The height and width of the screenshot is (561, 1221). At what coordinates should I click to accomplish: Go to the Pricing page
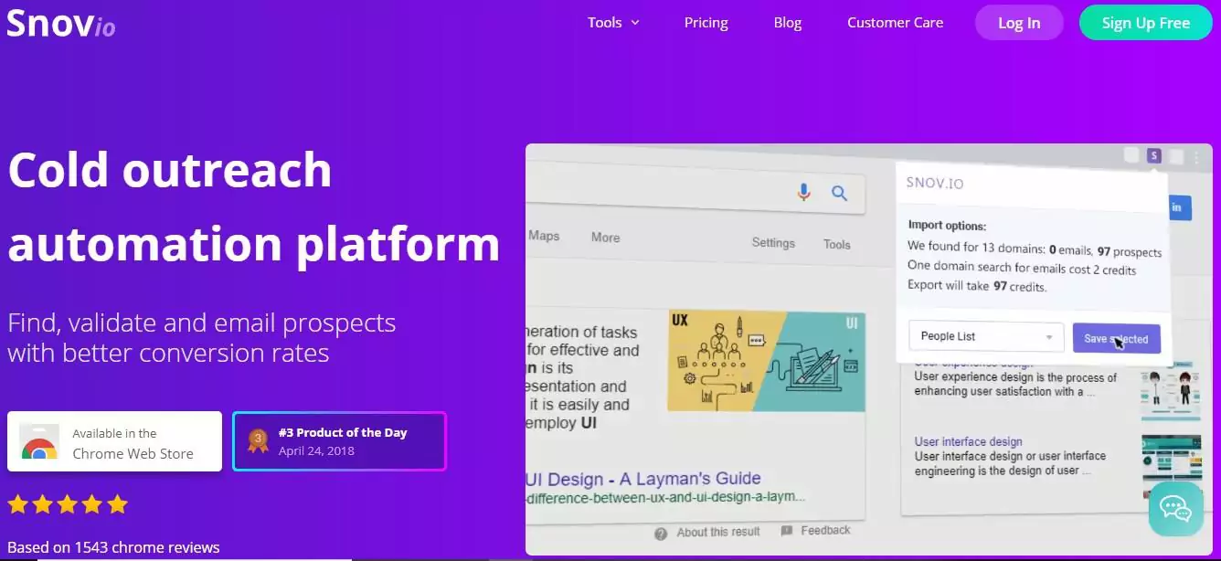[706, 23]
